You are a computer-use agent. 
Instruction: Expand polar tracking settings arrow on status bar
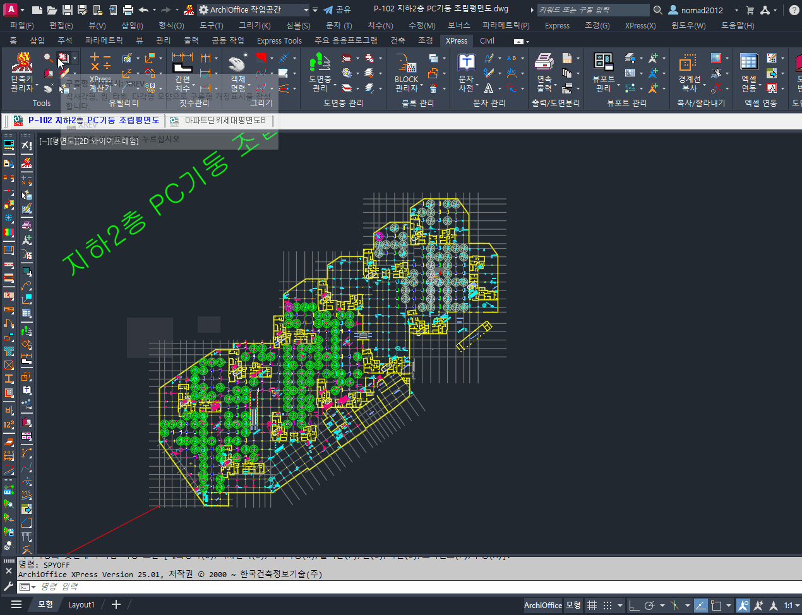[x=662, y=605]
